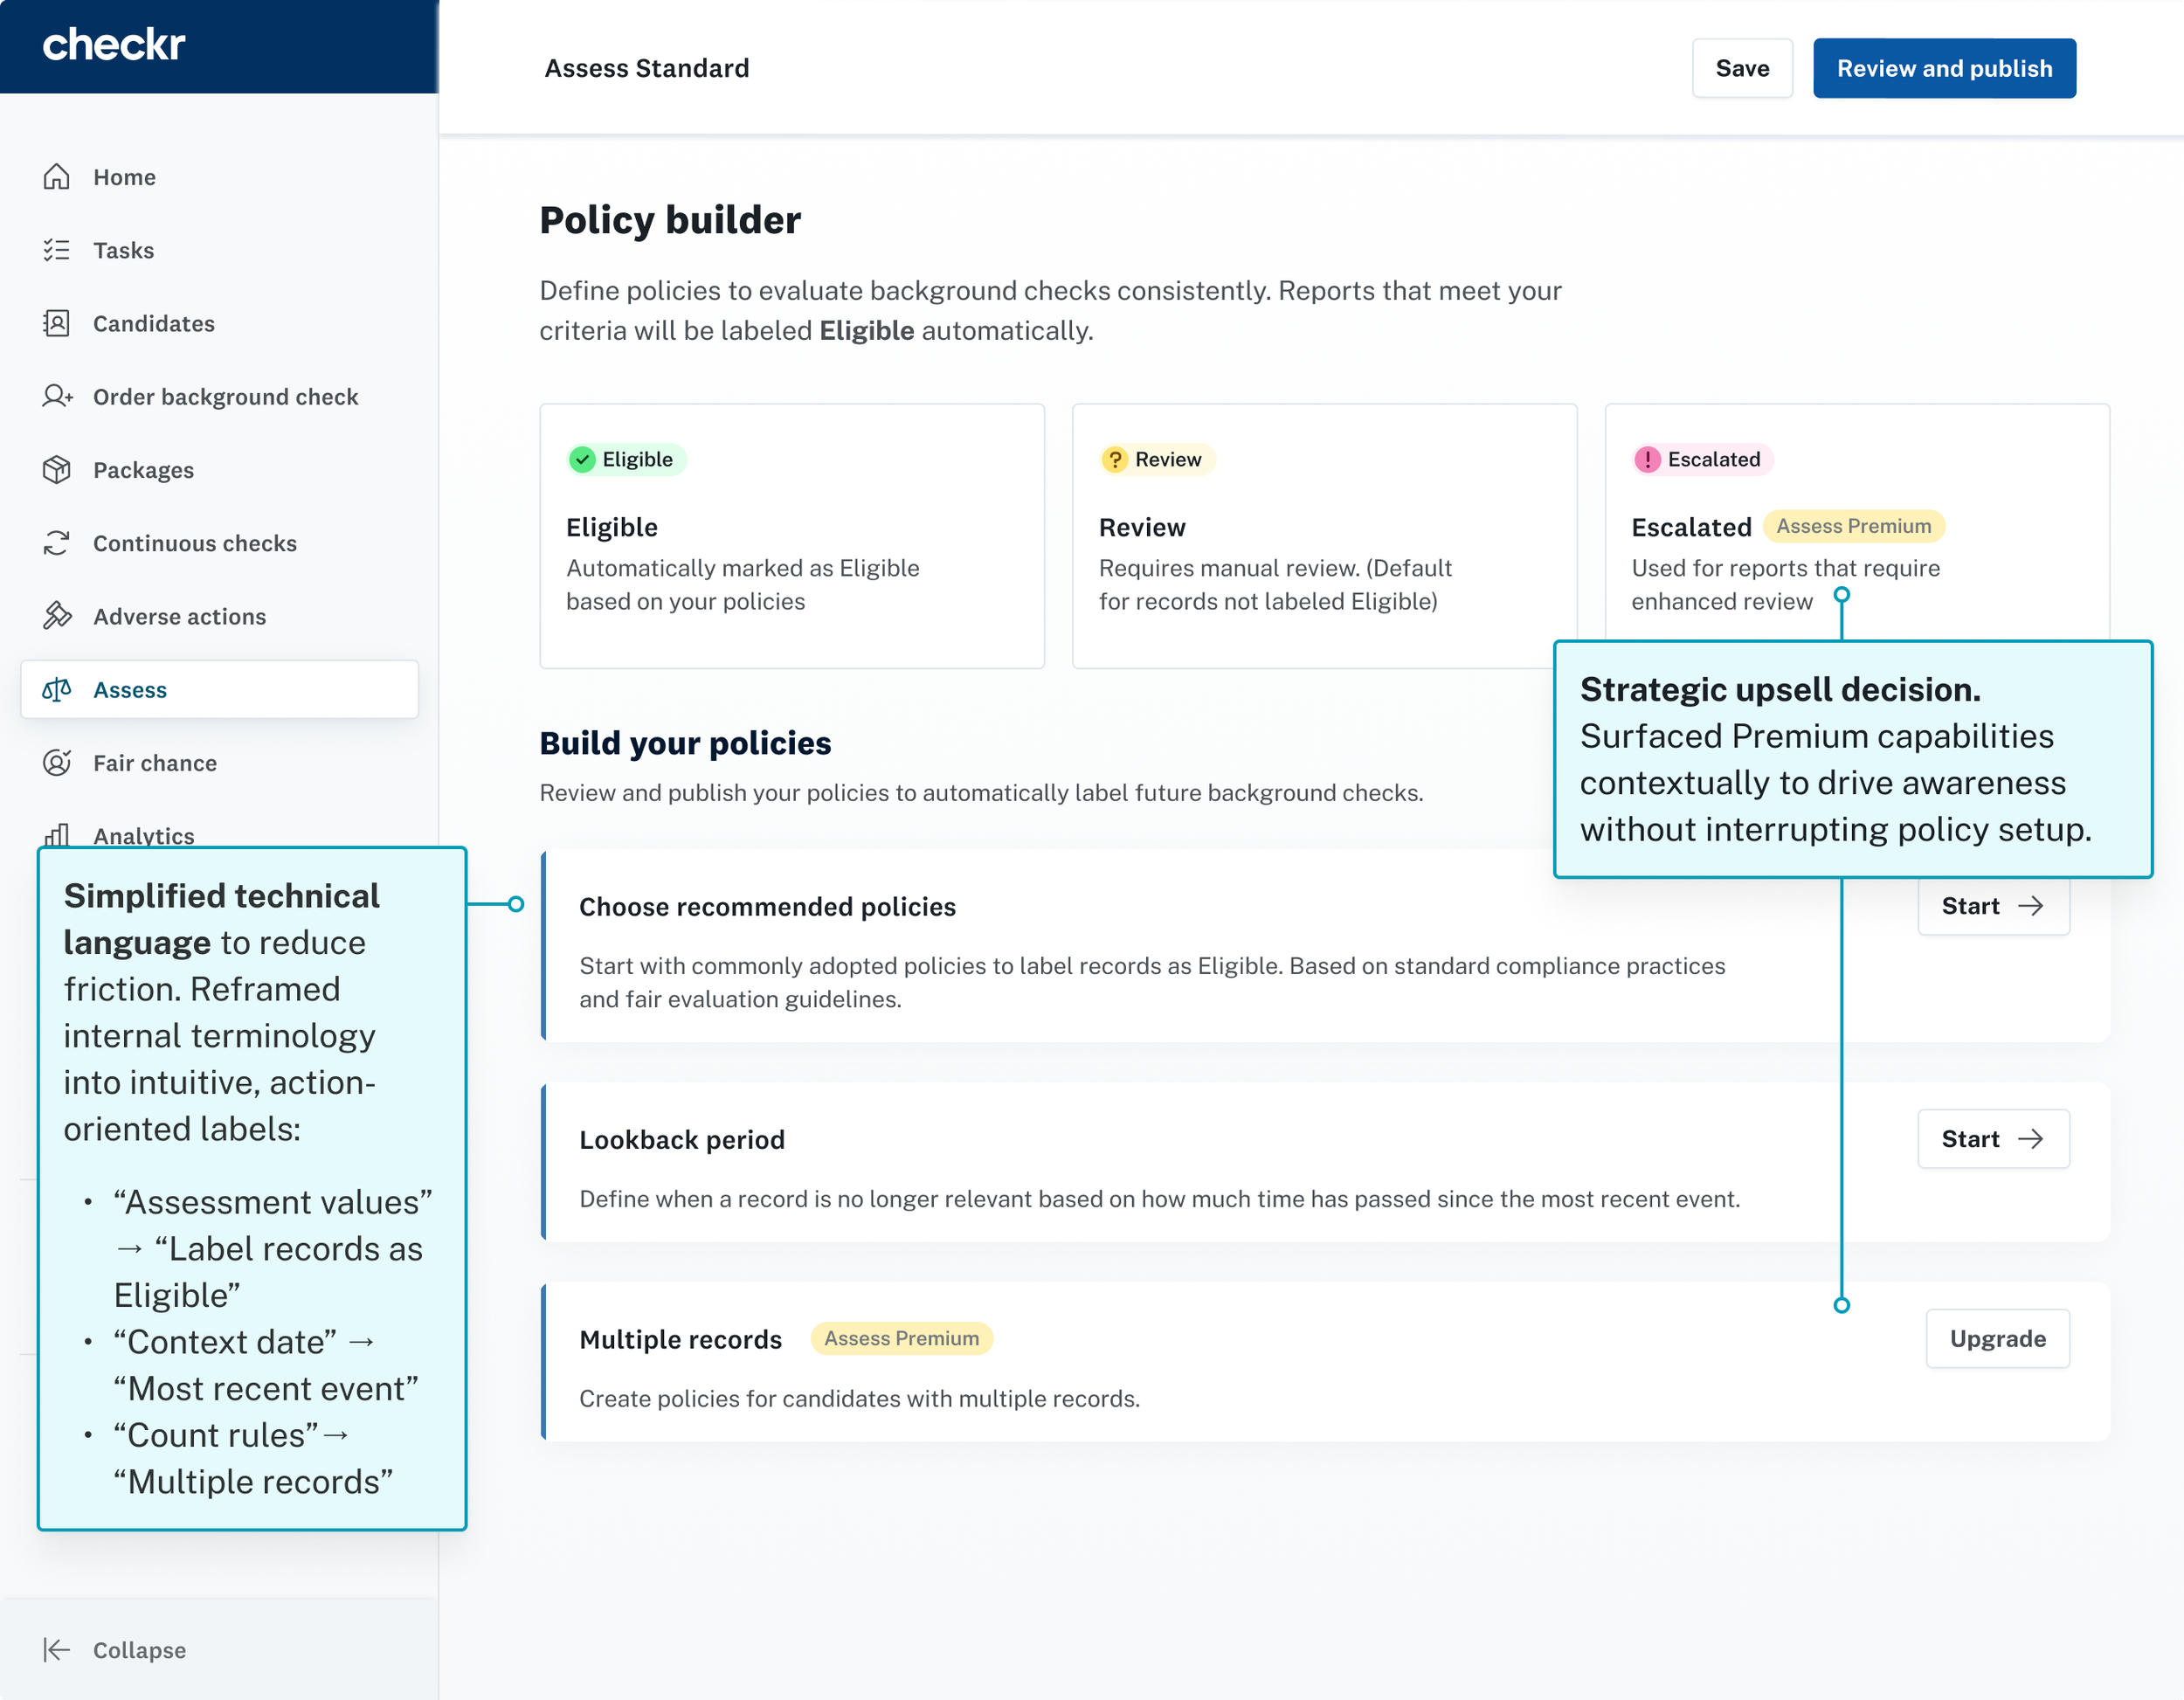Viewport: 2184px width, 1700px height.
Task: Select the Adverse actions gavel icon
Action: pyautogui.click(x=57, y=616)
